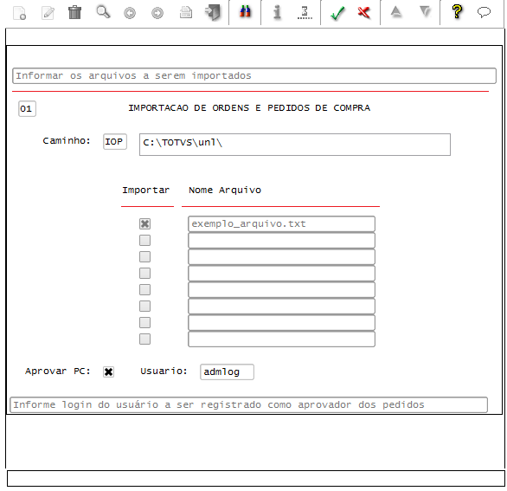Viewport: 507px width, 491px height.
Task: Click the up triangle arrow icon
Action: tap(395, 12)
